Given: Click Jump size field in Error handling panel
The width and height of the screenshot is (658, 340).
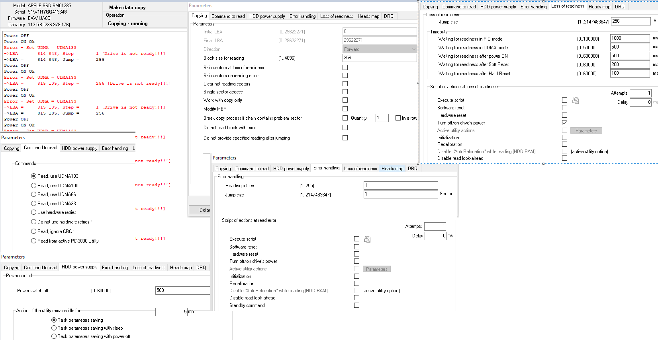Looking at the screenshot, I should [401, 194].
